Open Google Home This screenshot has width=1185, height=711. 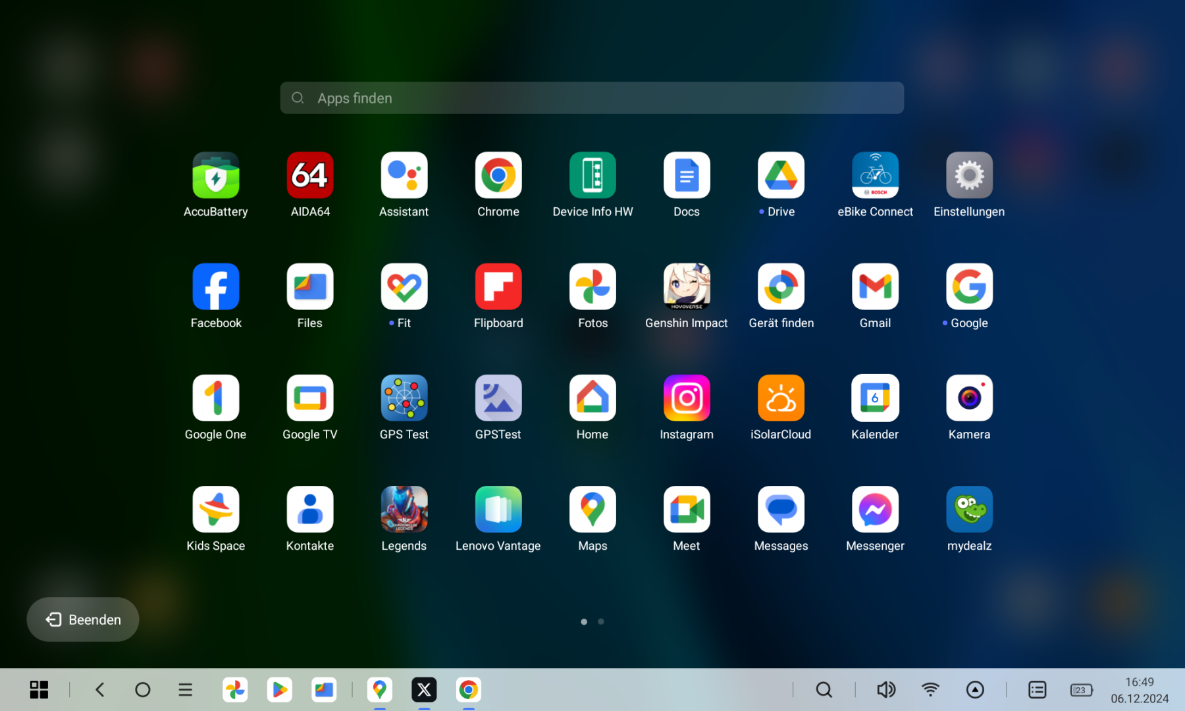[x=592, y=398]
